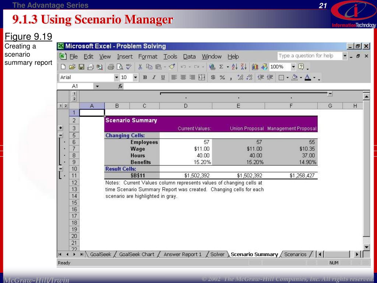Click the Print icon in the toolbar
The width and height of the screenshot is (377, 283).
(x=110, y=67)
